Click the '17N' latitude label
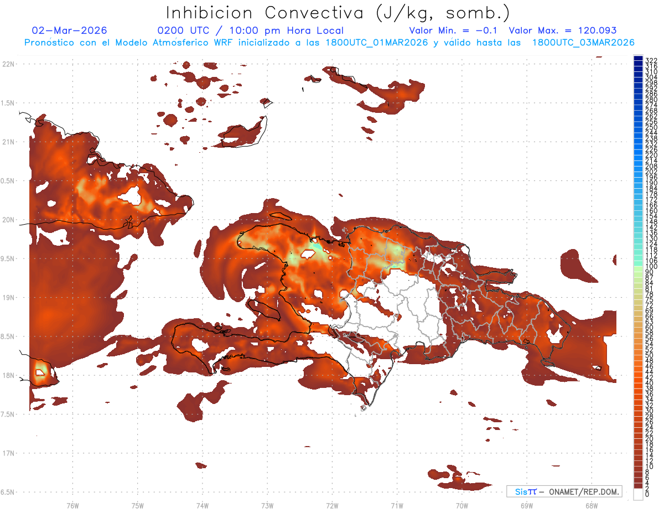 coord(8,453)
